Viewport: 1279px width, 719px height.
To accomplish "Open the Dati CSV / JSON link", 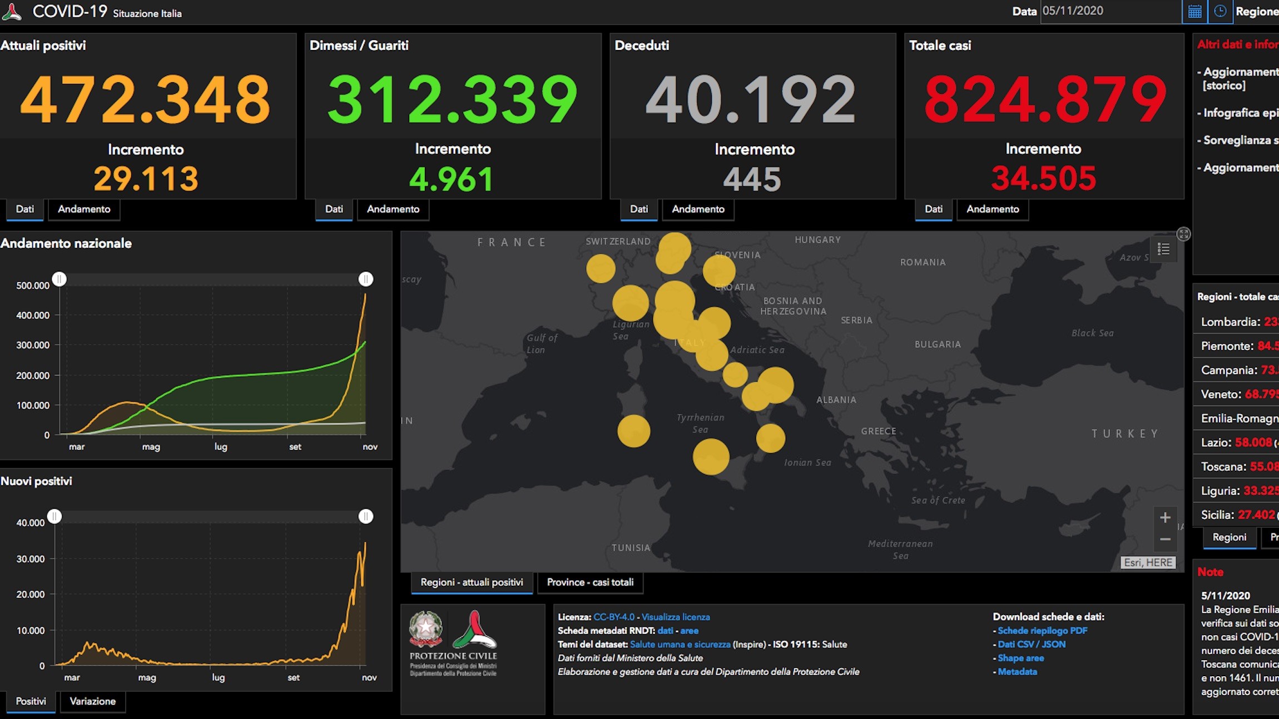I will tap(1032, 645).
